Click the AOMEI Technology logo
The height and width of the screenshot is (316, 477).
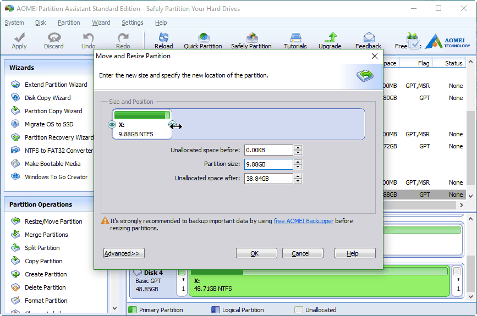coord(447,41)
